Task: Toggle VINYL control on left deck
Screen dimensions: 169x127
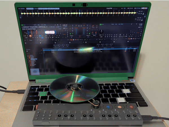Action: pyautogui.click(x=35, y=25)
